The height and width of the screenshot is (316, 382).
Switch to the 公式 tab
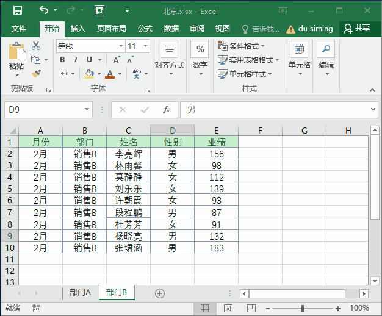pos(145,29)
